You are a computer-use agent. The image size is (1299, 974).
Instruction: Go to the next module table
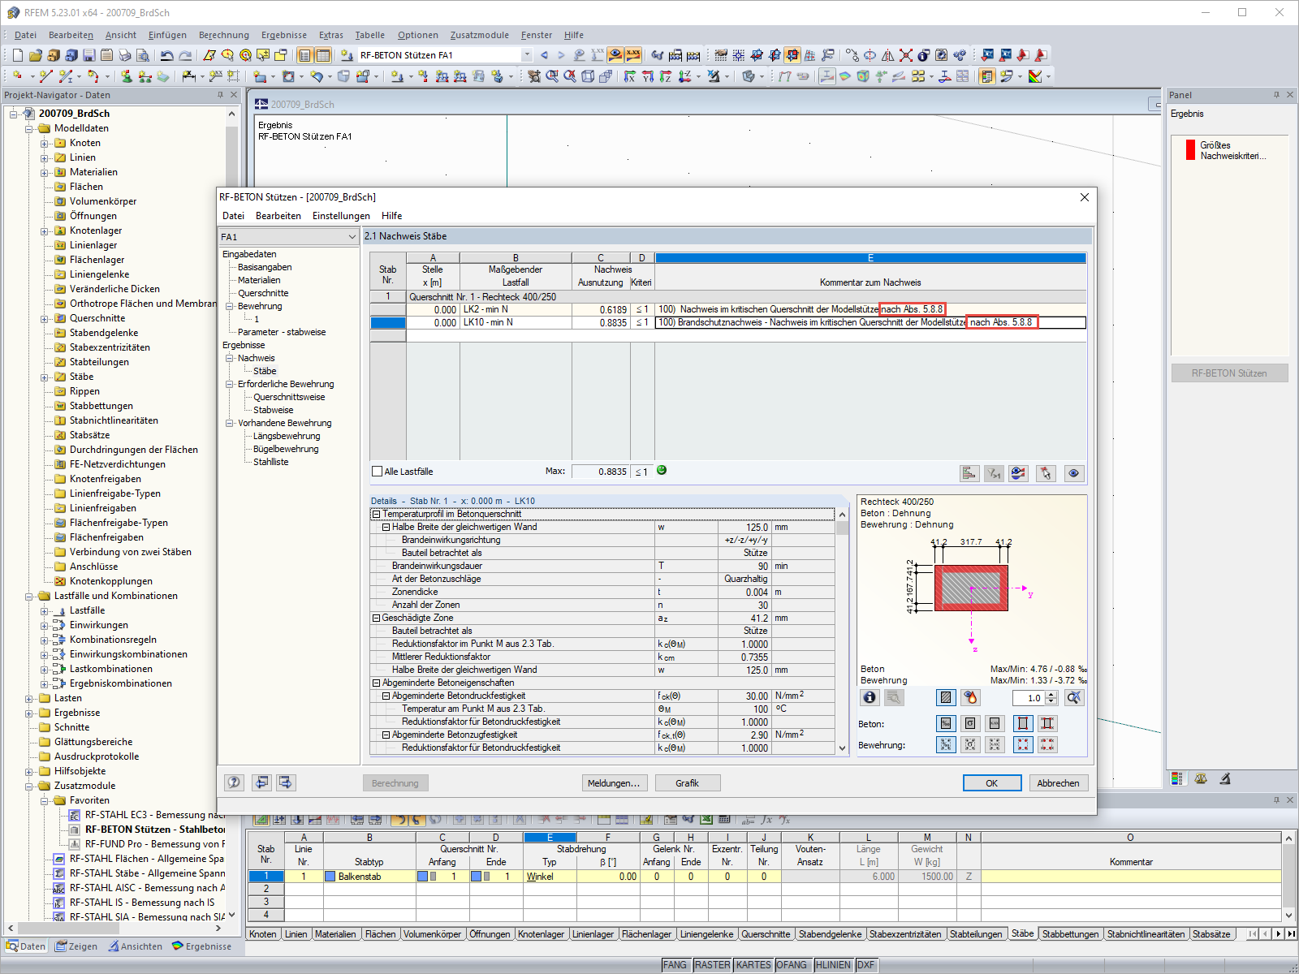286,782
